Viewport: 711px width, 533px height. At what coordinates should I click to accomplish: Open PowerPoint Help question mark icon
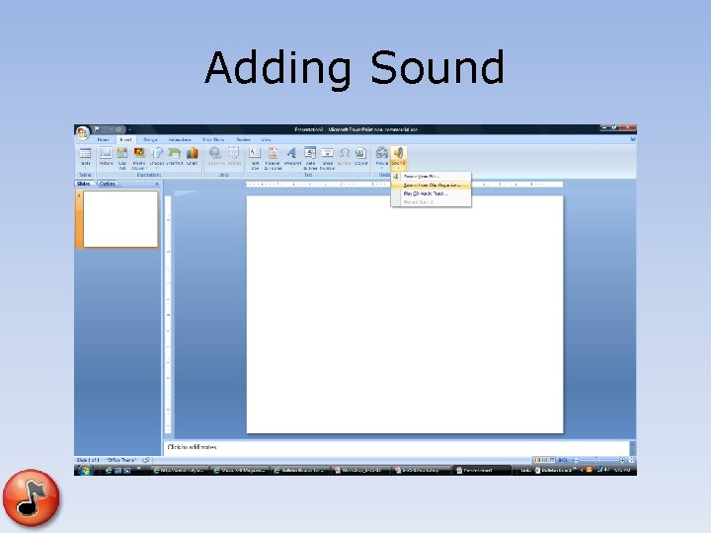point(632,139)
